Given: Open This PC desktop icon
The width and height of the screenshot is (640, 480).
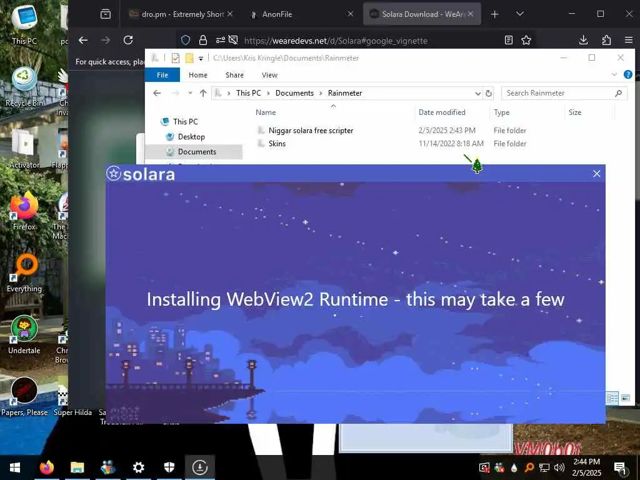Looking at the screenshot, I should click(24, 24).
